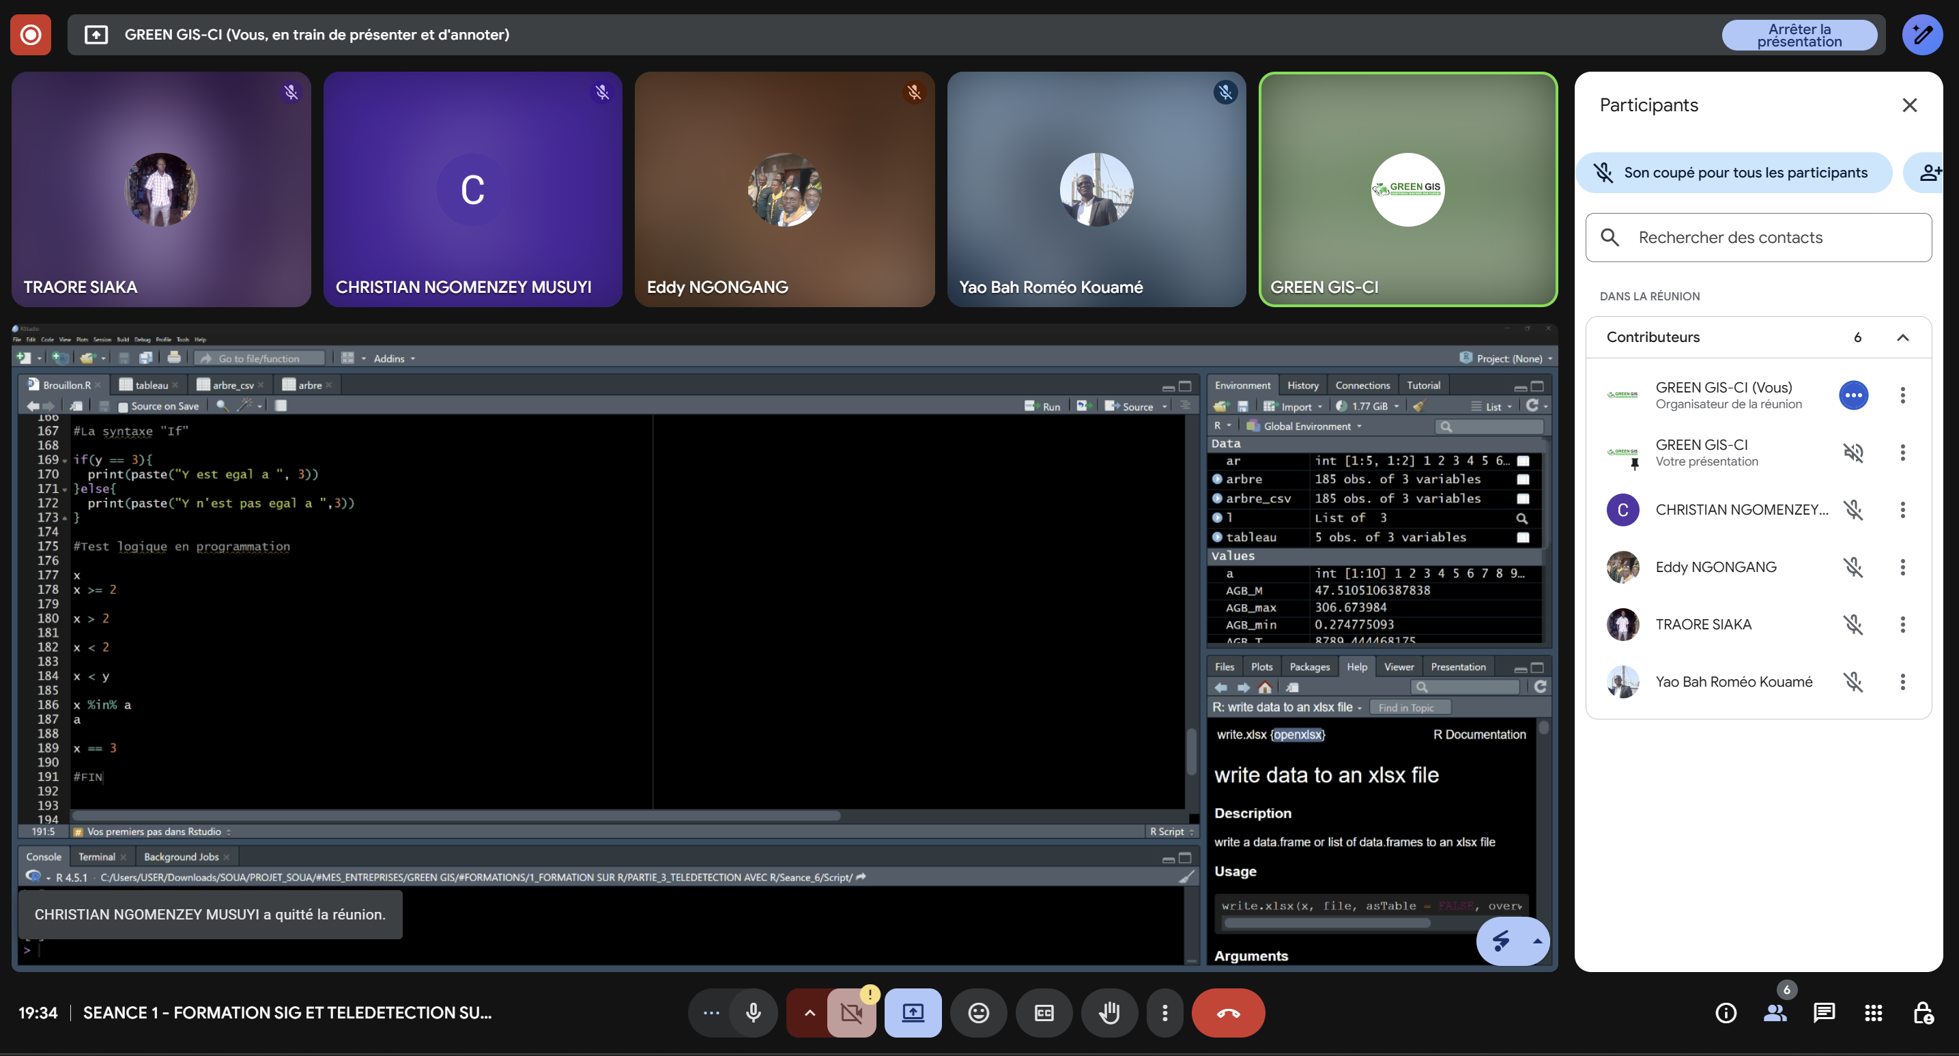Collapse the Contributeurs section
Image resolution: width=1959 pixels, height=1056 pixels.
(1902, 338)
